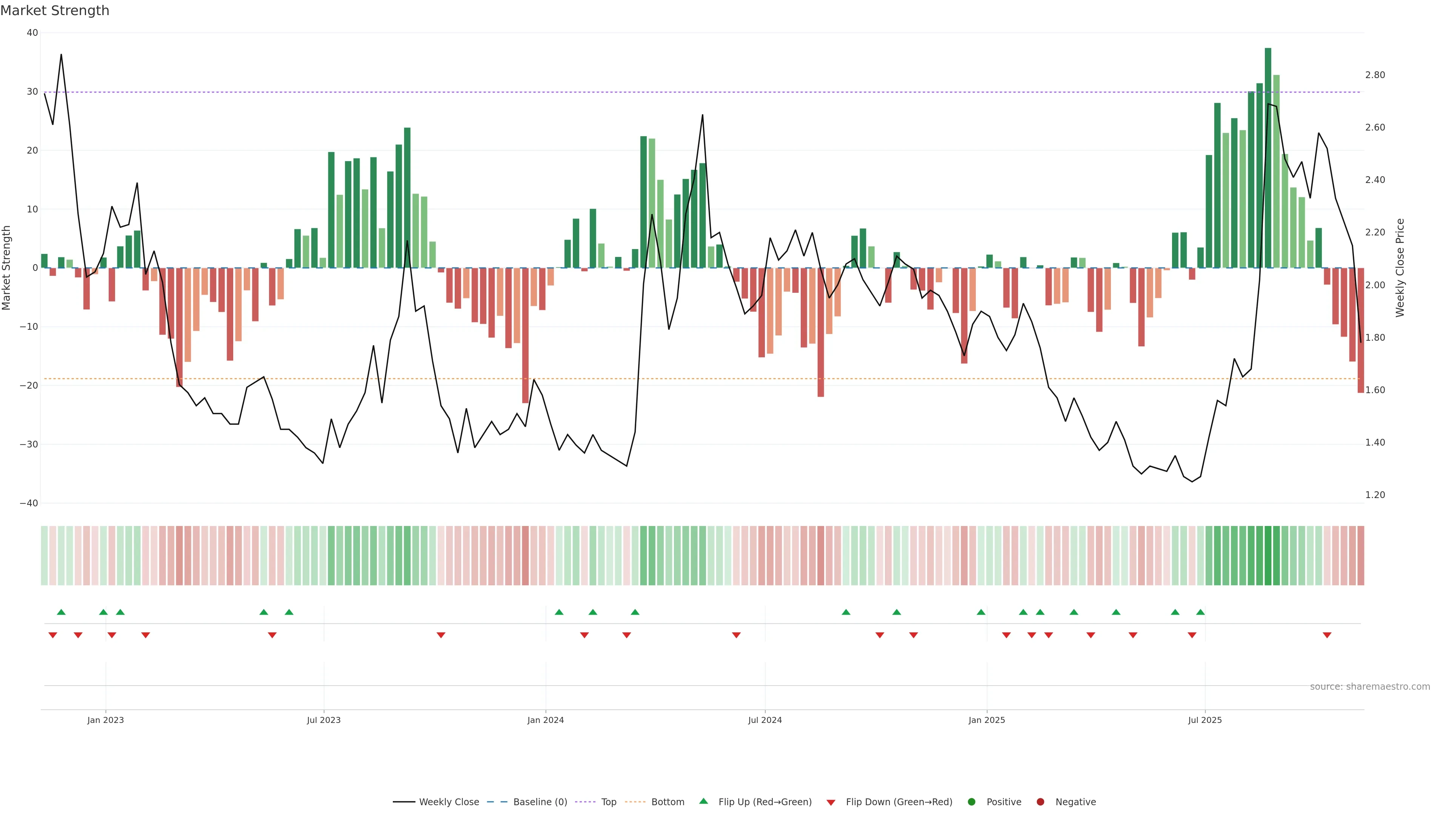Click the last red flip-down triangle marker
Screen dimensions: 1449x815
pos(1327,635)
